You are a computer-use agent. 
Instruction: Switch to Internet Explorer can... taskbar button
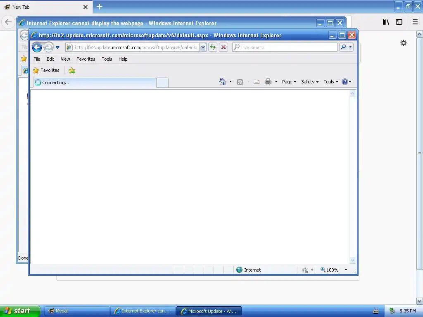pyautogui.click(x=143, y=311)
